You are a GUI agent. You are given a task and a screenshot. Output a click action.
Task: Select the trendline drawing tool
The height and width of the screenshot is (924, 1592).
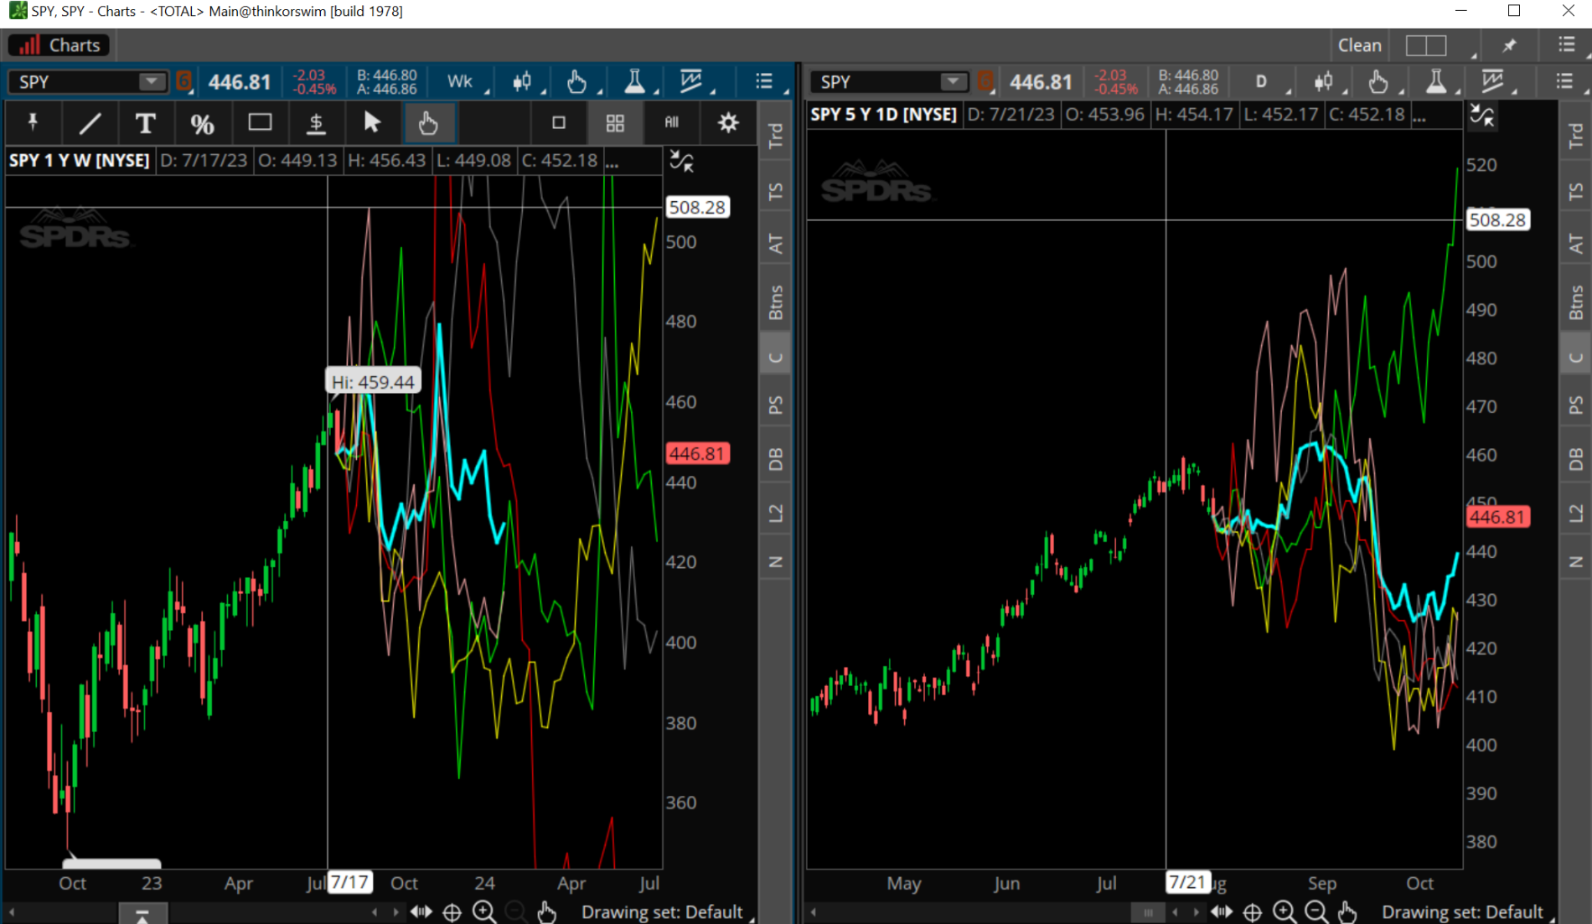point(90,123)
